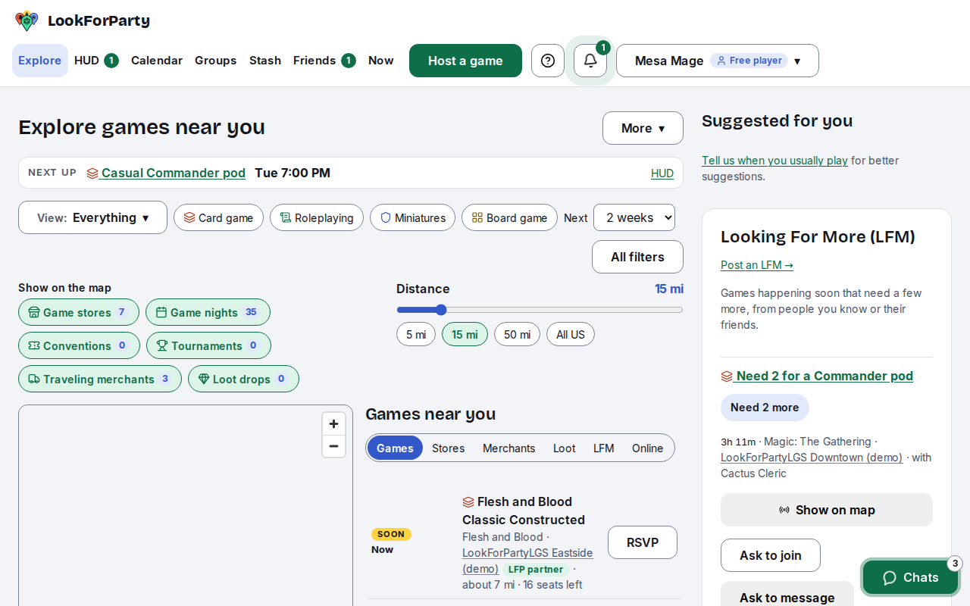
Task: Click the card icon before Casual Commander pod
Action: [x=92, y=173]
